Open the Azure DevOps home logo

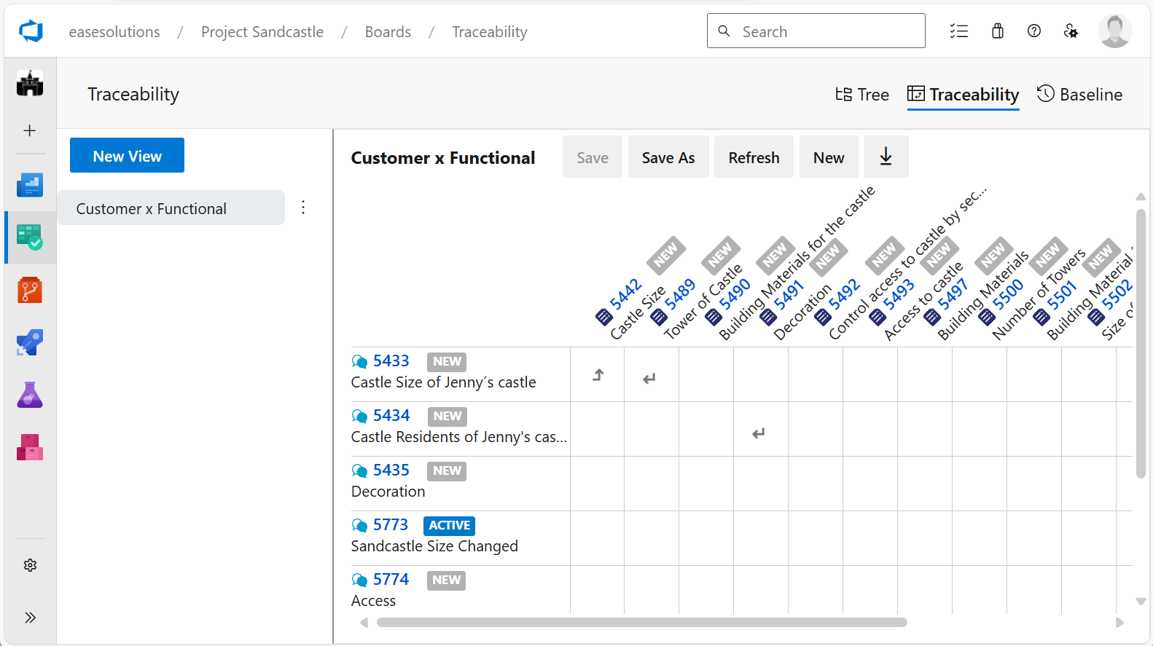click(x=31, y=31)
